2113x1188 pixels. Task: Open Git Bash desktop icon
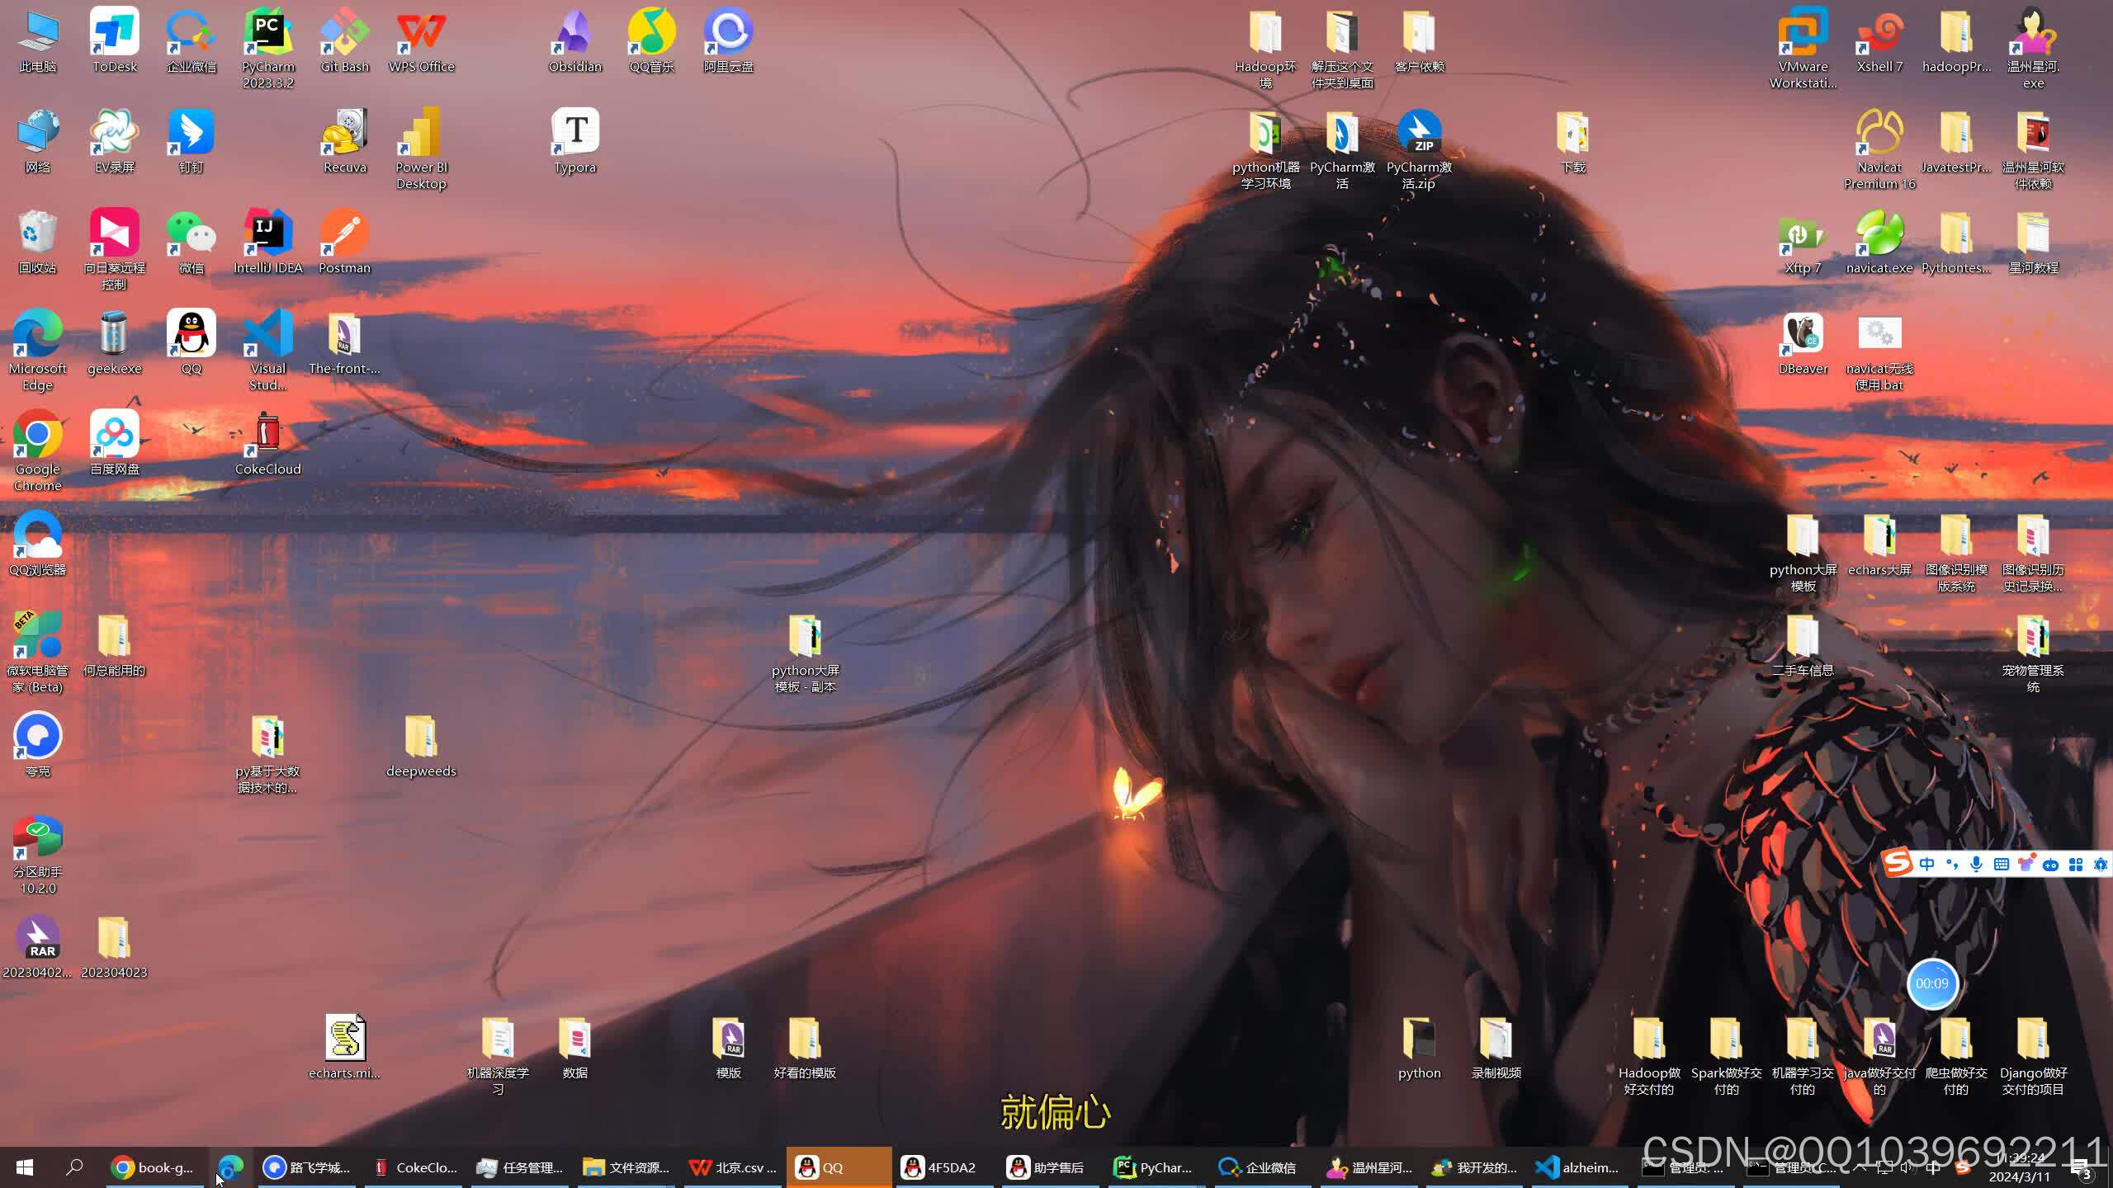point(345,40)
